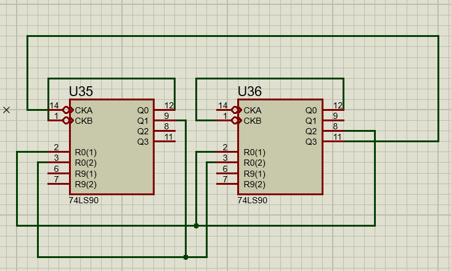Click the U36 reference label

250,91
